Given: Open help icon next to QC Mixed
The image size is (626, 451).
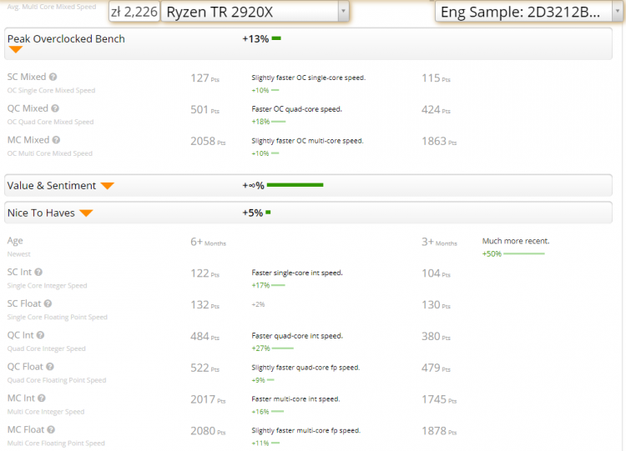Looking at the screenshot, I should click(x=55, y=108).
